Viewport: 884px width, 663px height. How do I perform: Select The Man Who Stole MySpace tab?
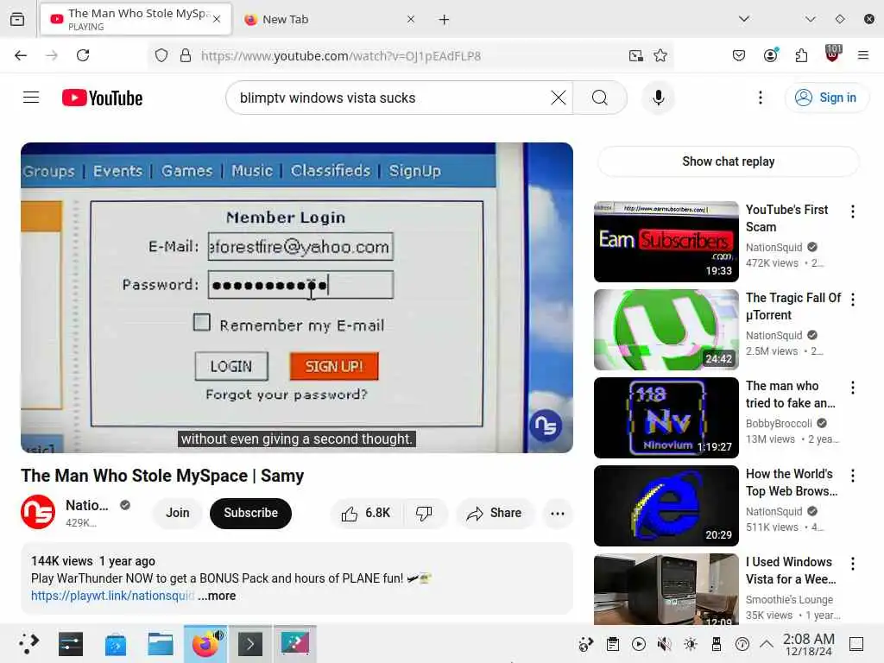(x=136, y=19)
